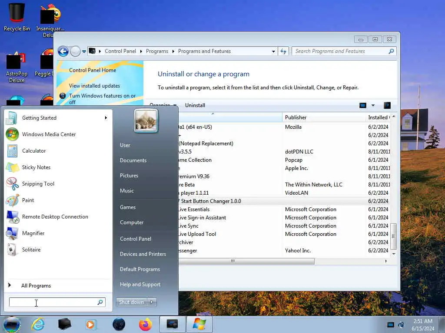
Task: Open more view options dropdown arrow
Action: [x=373, y=105]
